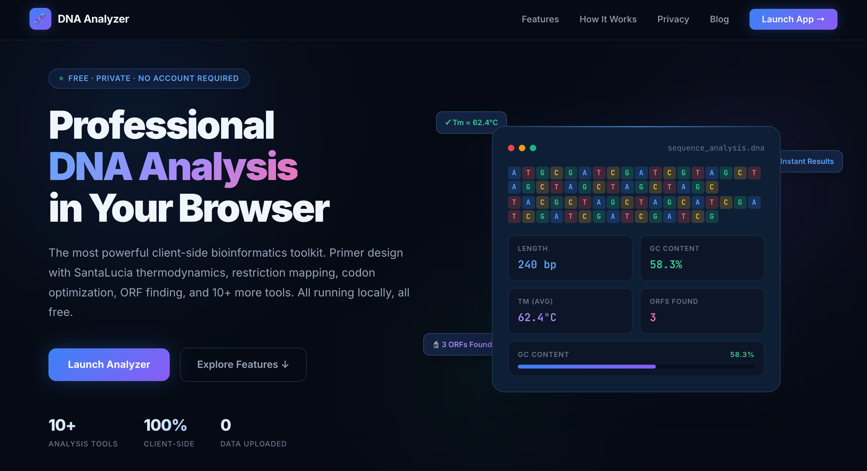Viewport: 867px width, 471px height.
Task: Click the "CLIENT-SIDE" label
Action: coord(169,444)
